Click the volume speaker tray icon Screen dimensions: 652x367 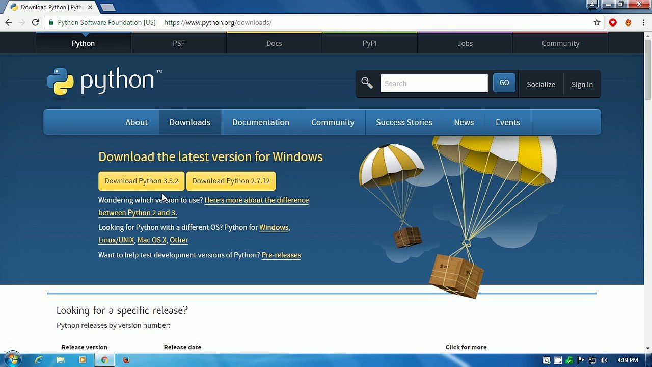pyautogui.click(x=604, y=360)
